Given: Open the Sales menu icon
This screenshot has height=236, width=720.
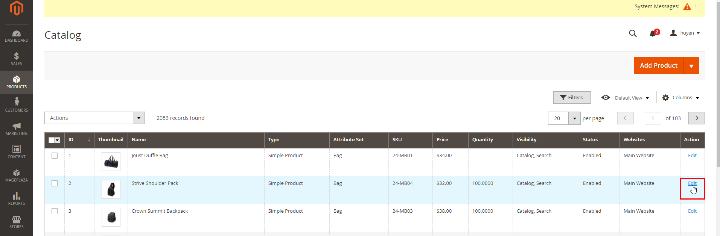Looking at the screenshot, I should coord(17,59).
